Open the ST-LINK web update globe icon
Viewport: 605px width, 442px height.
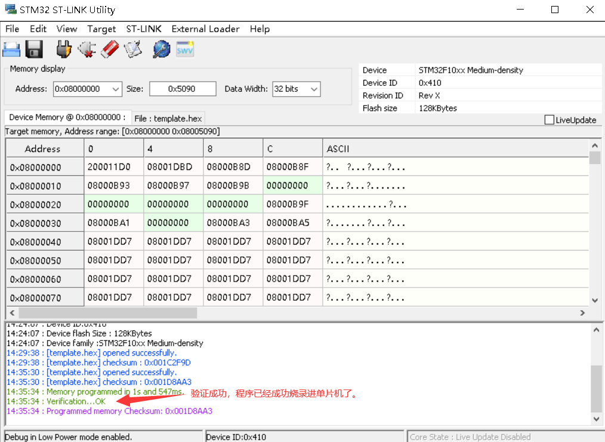click(162, 50)
